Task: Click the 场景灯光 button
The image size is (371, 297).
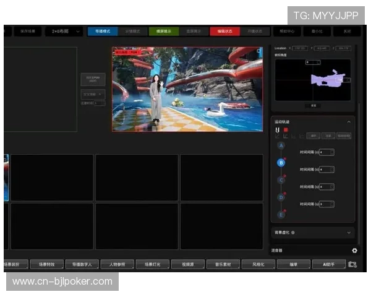Action: [153, 264]
